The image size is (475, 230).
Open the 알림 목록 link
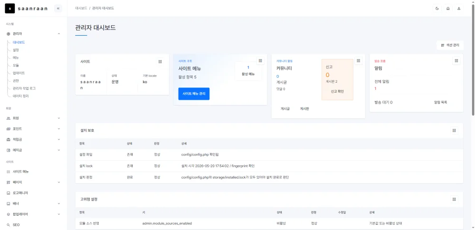pyautogui.click(x=440, y=103)
